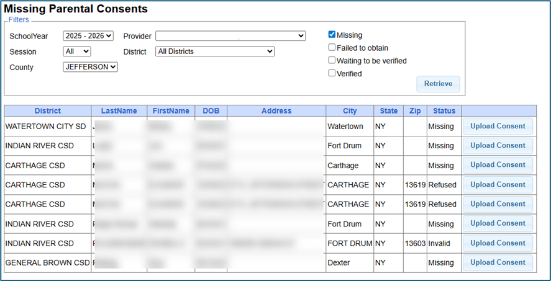
Task: Click the Retrieve button
Action: (438, 84)
